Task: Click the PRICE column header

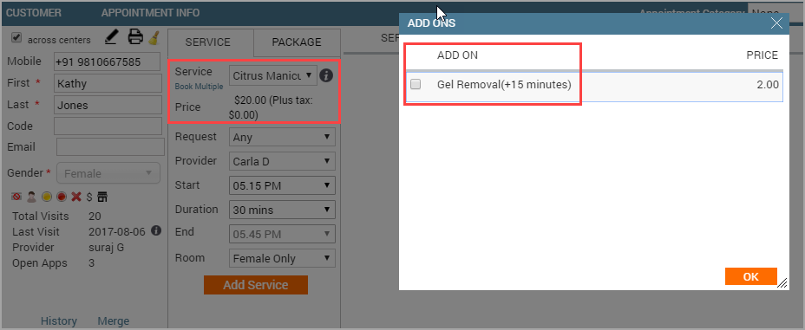Action: [762, 55]
